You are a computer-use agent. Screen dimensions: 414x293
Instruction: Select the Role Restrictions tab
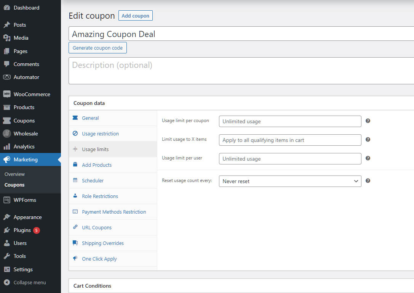click(x=100, y=196)
